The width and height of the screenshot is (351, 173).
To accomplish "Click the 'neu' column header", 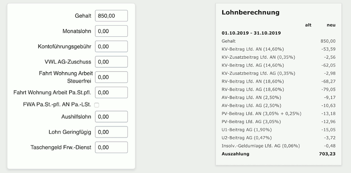I will pyautogui.click(x=331, y=25).
